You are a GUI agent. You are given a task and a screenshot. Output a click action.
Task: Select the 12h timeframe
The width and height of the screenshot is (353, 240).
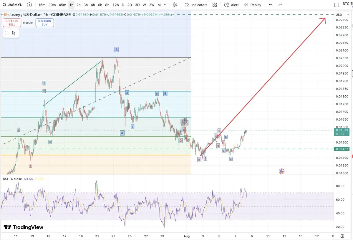click(x=115, y=5)
